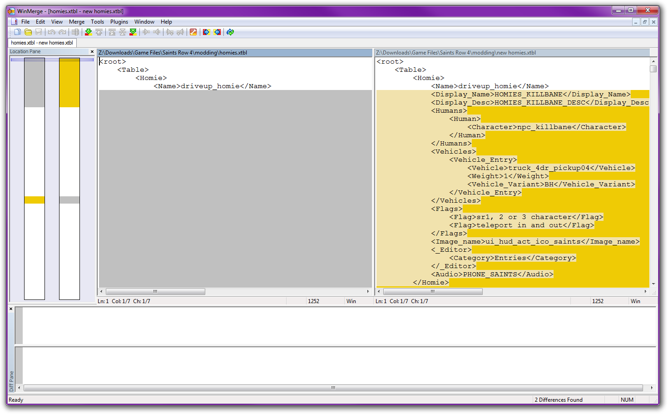Click left bar in Location Pane
This screenshot has width=668, height=414.
click(35, 179)
